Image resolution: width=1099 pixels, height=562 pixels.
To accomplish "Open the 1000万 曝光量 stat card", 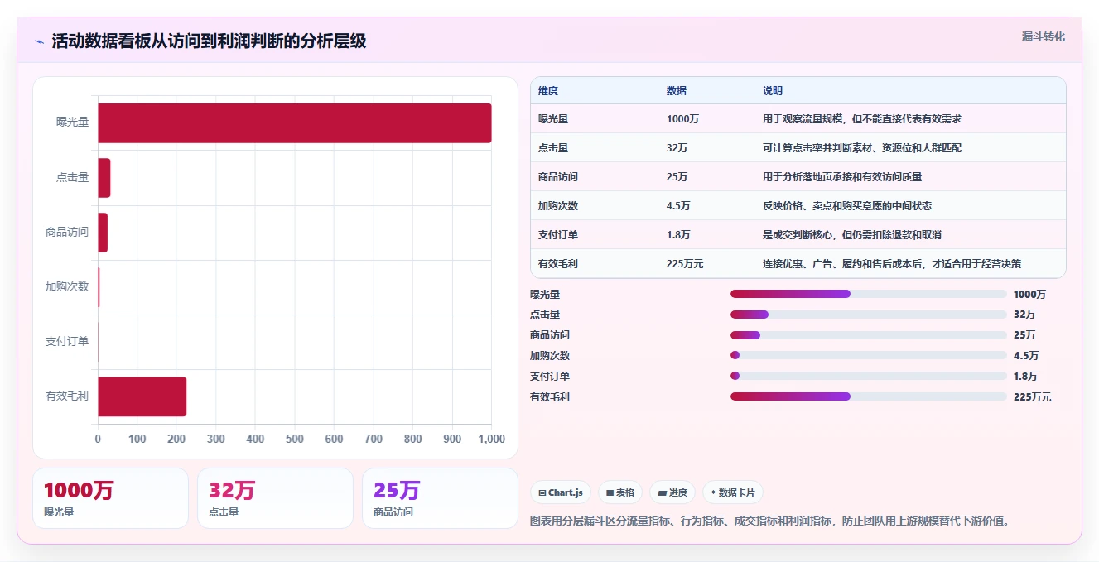I will tap(110, 498).
